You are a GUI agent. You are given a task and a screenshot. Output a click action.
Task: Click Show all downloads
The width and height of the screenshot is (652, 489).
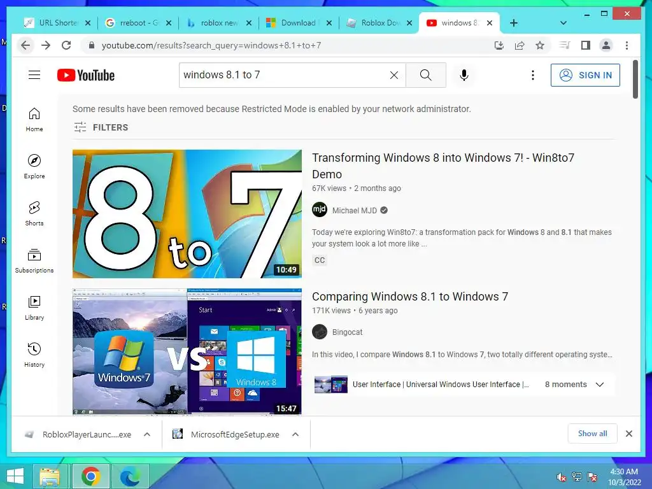point(593,433)
